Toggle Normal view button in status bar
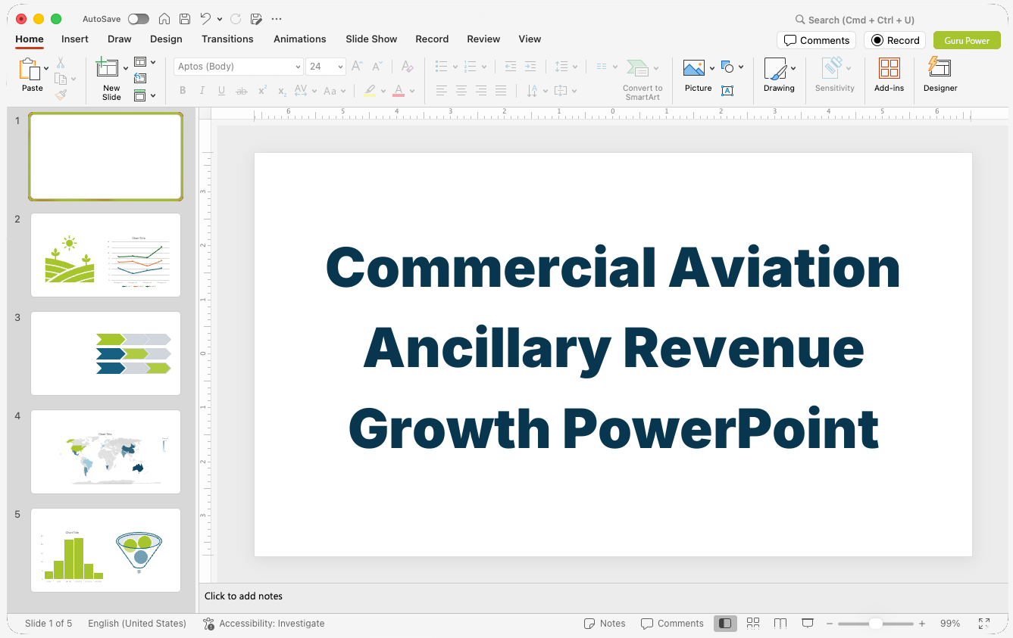 coord(725,623)
